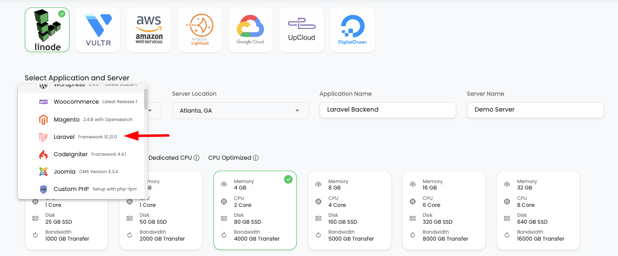
Task: Click CPU icon on 8 Core plan
Action: 507,201
